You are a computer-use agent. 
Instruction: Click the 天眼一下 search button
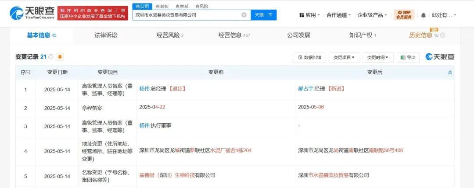click(x=264, y=15)
